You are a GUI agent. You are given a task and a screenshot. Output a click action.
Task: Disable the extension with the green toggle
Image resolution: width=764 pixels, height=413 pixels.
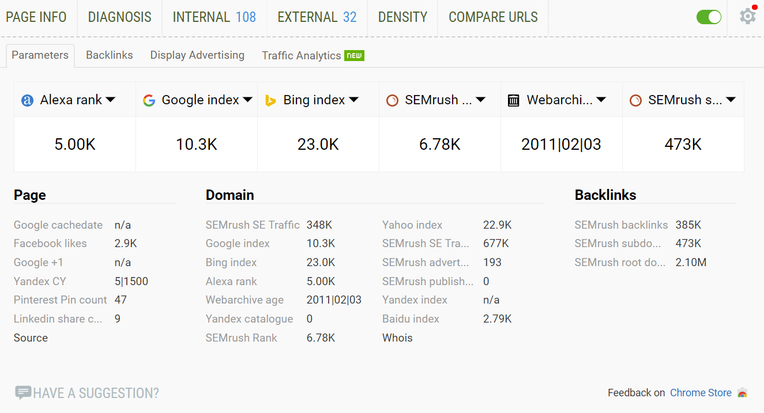coord(709,17)
